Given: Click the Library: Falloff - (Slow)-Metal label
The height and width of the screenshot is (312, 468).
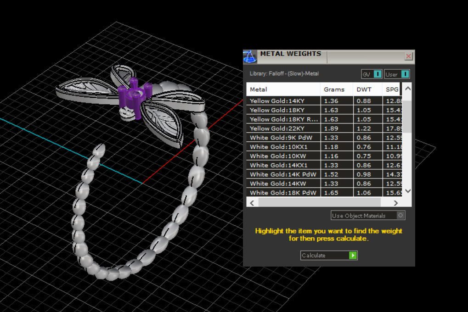Looking at the screenshot, I should coord(284,74).
